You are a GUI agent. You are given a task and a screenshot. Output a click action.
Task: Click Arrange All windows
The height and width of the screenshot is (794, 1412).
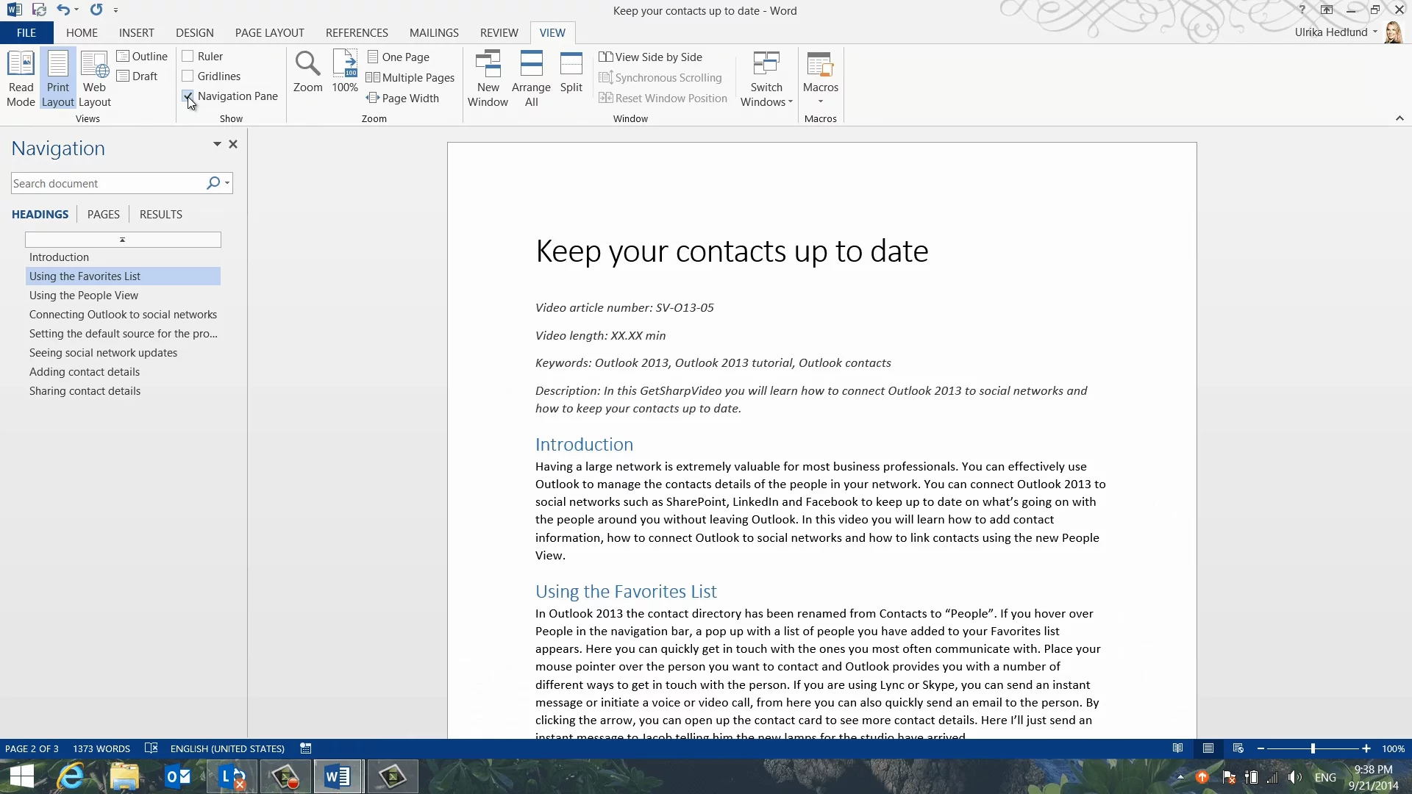coord(531,79)
